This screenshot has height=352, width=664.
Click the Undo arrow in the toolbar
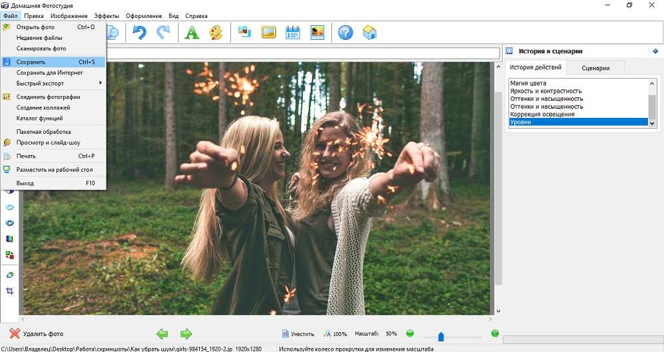139,32
